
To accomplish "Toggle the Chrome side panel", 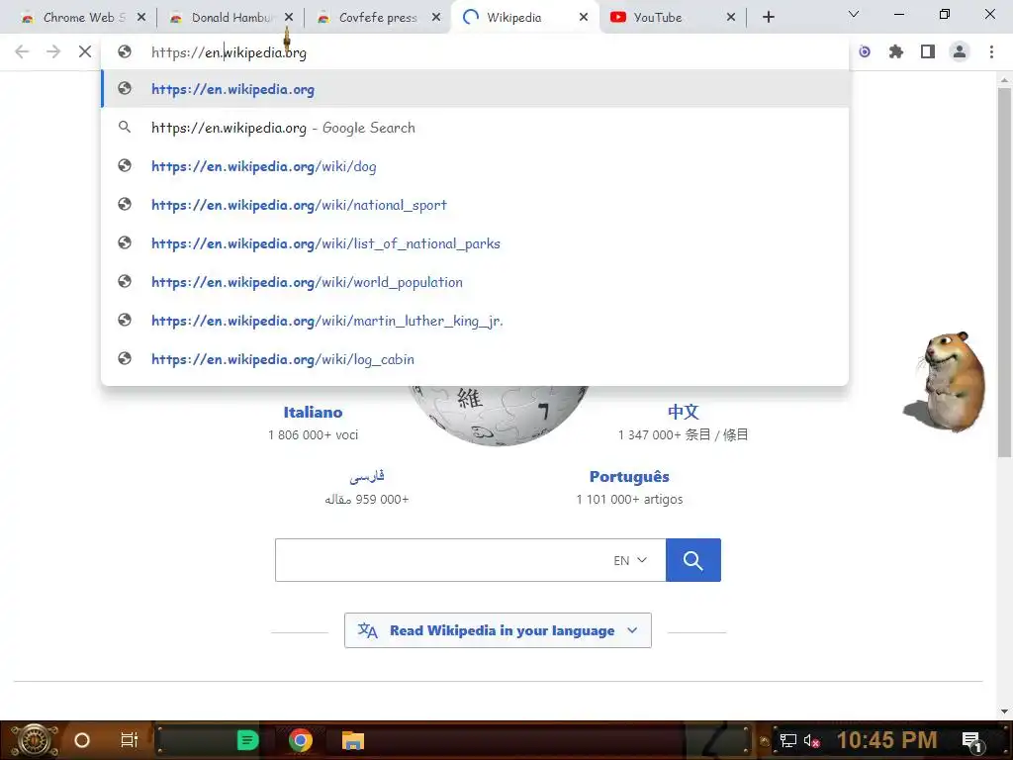I will point(928,51).
